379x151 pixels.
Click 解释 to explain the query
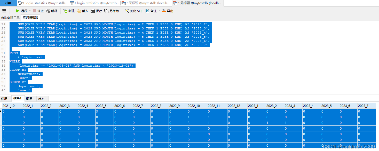pyautogui.click(x=52, y=11)
